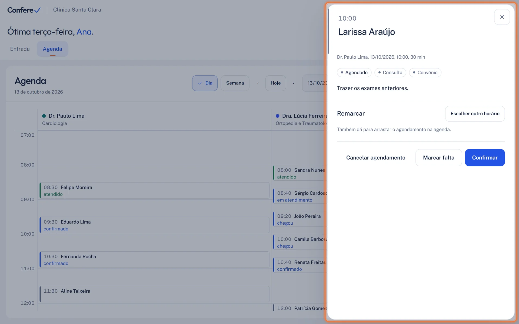Click the Convênio tag
The height and width of the screenshot is (324, 519).
click(x=425, y=73)
